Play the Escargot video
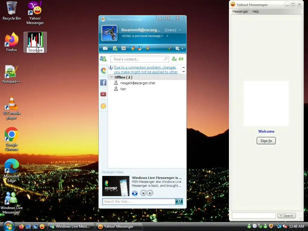 point(134,193)
